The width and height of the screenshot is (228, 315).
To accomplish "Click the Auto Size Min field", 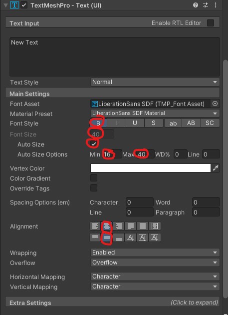I will point(112,154).
